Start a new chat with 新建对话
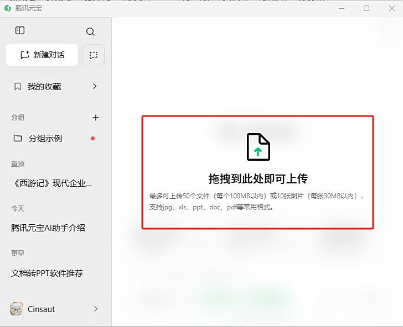 [x=42, y=55]
